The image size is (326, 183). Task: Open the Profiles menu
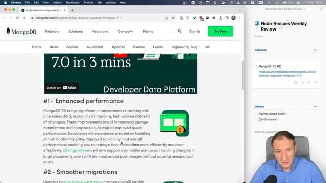coord(88,3)
